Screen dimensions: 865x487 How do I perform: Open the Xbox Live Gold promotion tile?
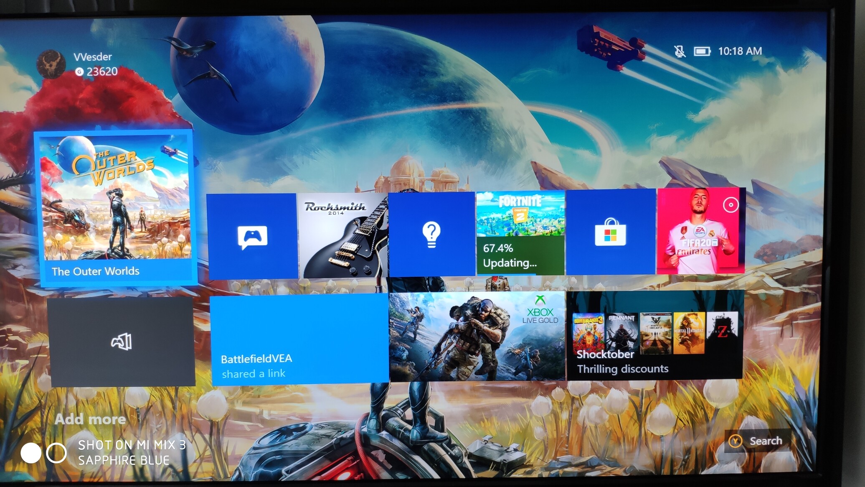(477, 337)
